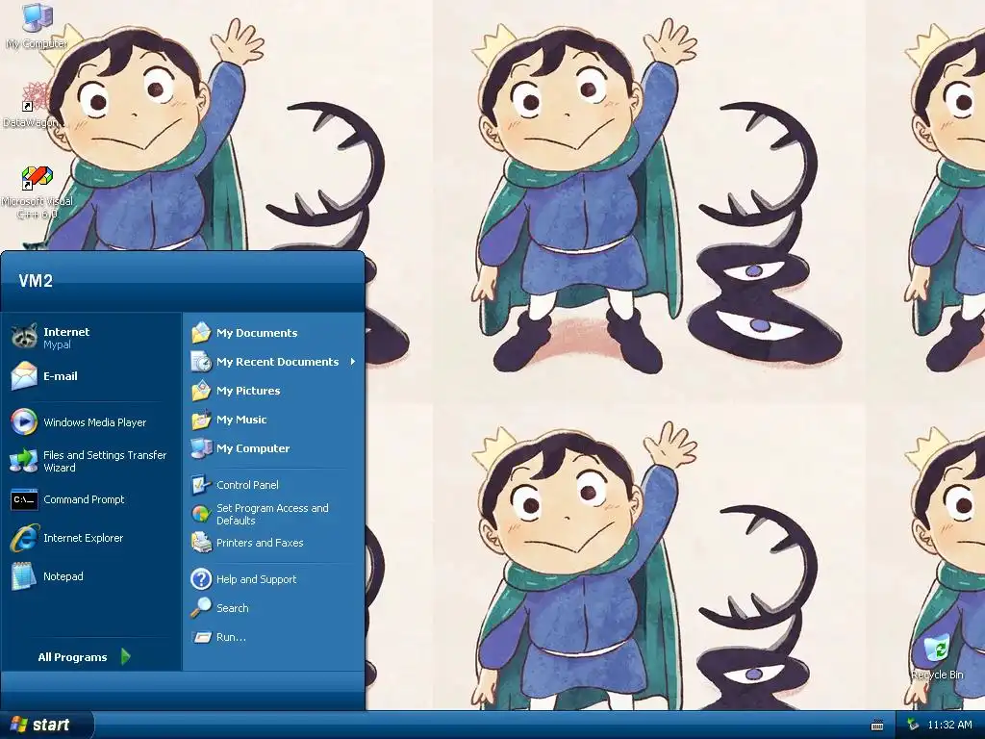Image resolution: width=985 pixels, height=739 pixels.
Task: Click My Recent Documents icon
Action: pyautogui.click(x=201, y=362)
